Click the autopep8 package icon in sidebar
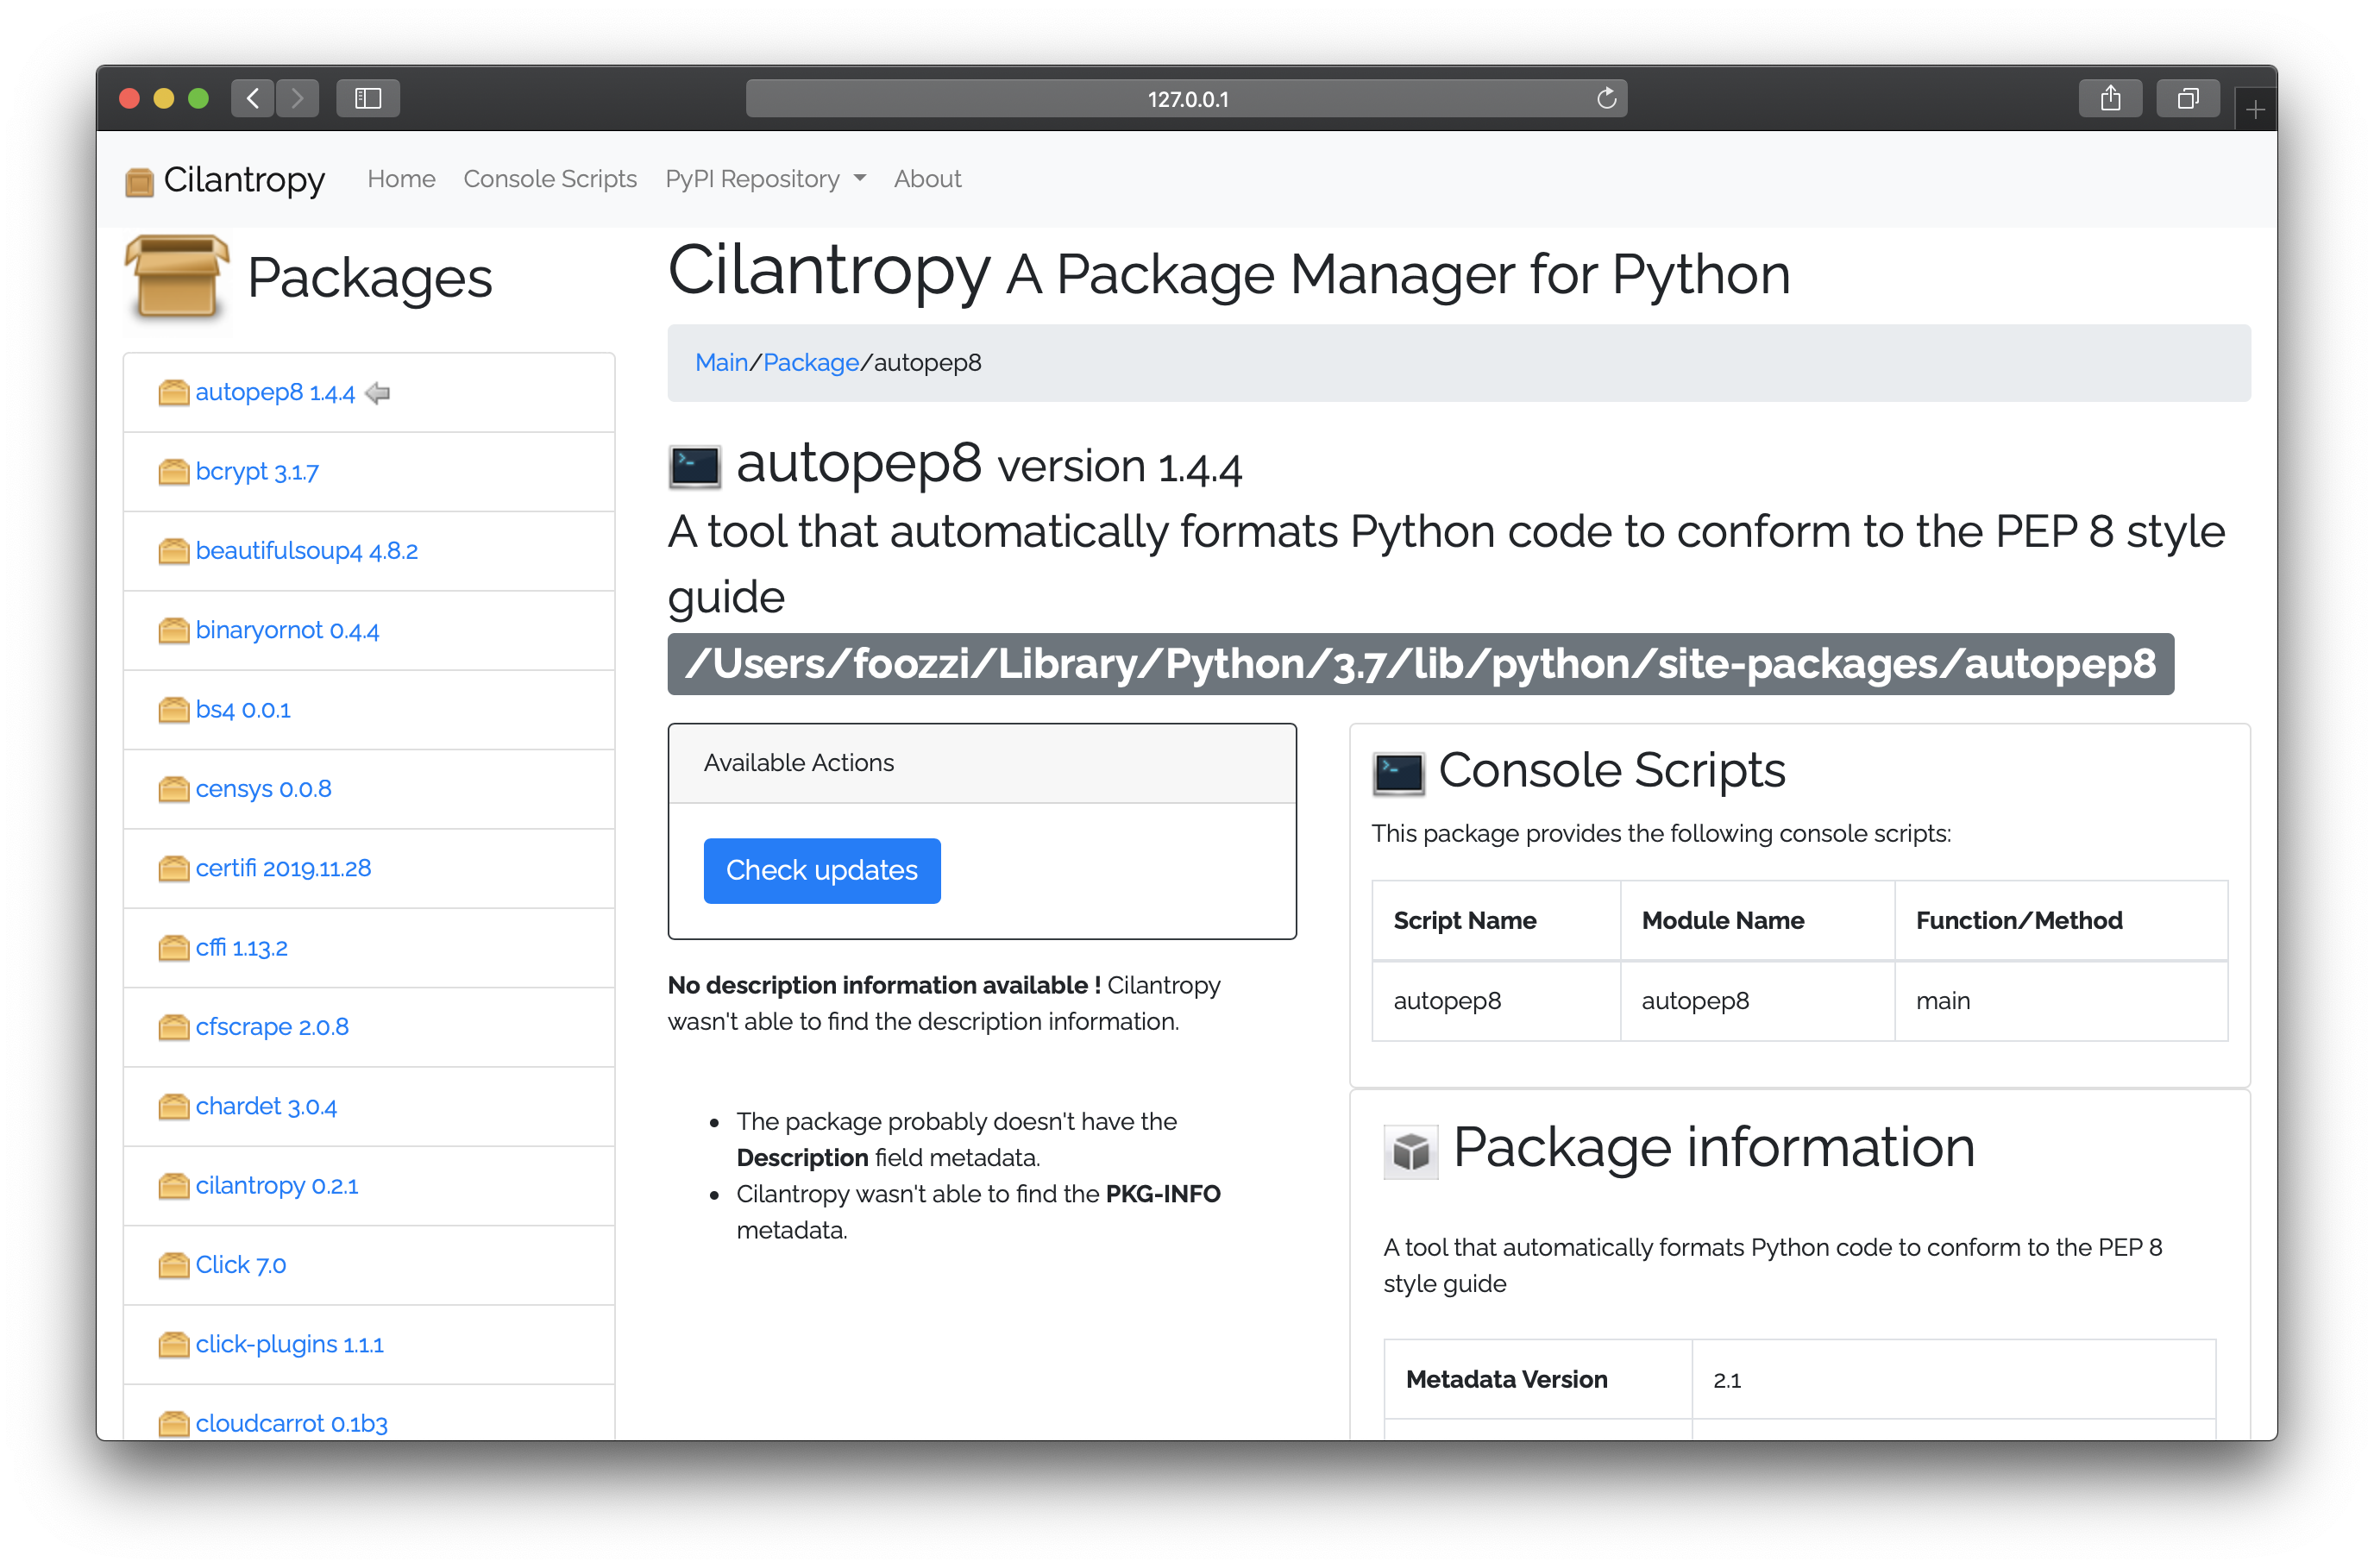Screen dimensions: 2374x1568 point(172,390)
